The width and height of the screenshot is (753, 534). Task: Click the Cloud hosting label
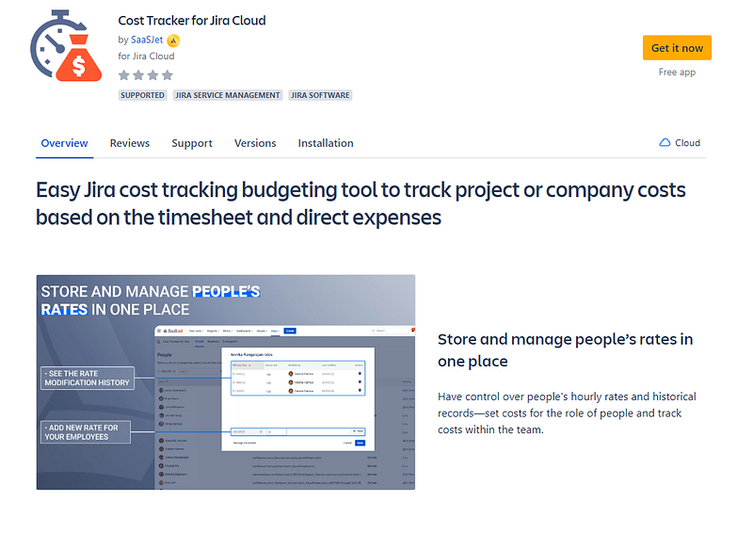[x=687, y=143]
